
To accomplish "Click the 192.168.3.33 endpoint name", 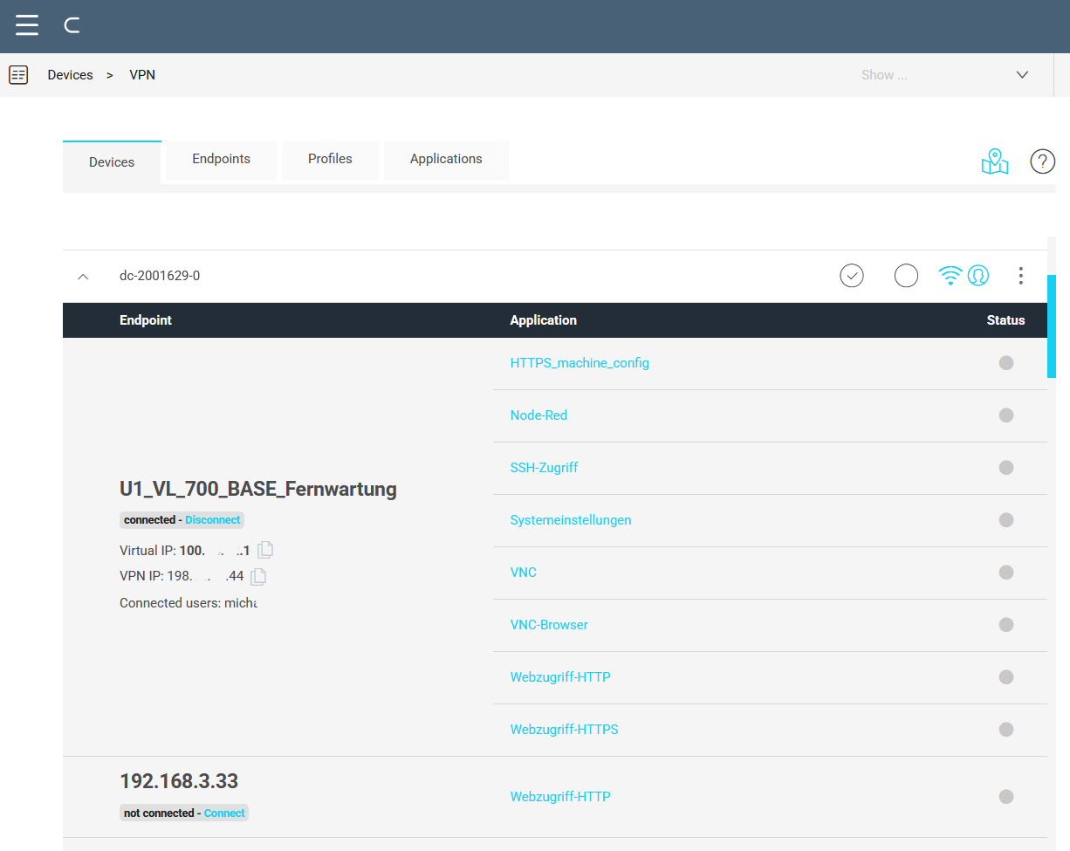I will [x=179, y=780].
